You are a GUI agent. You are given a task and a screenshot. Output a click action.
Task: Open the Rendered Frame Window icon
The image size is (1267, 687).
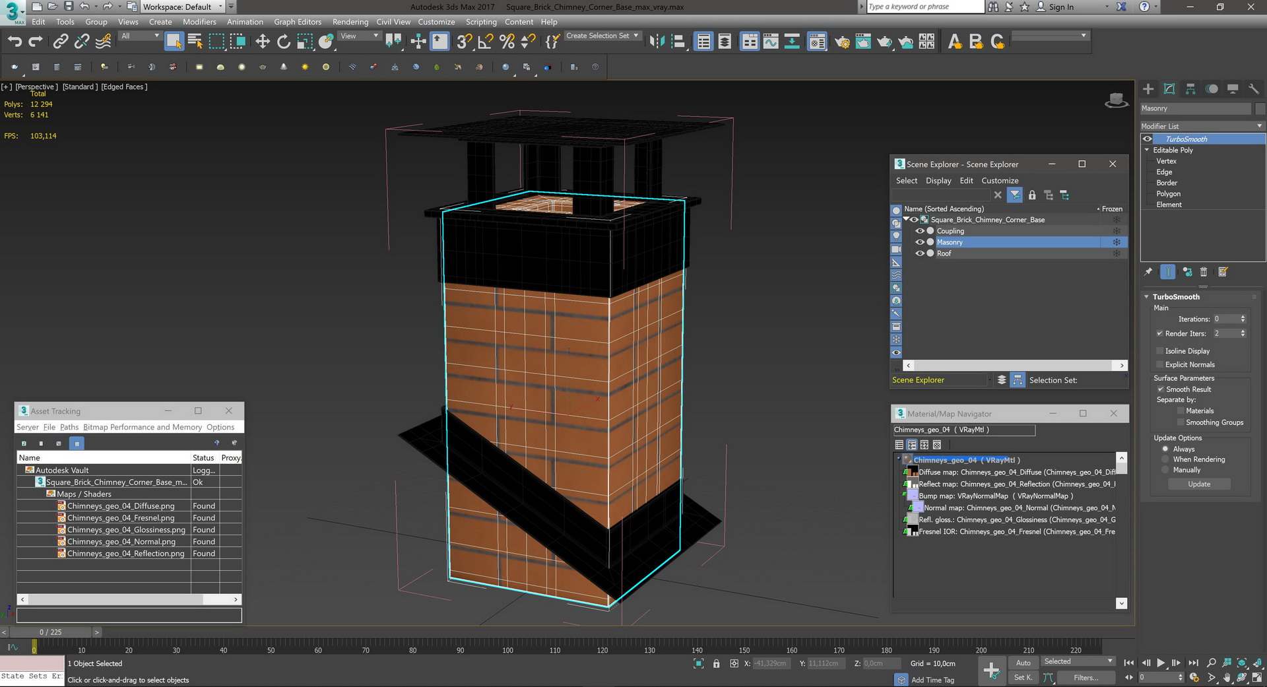coord(863,42)
